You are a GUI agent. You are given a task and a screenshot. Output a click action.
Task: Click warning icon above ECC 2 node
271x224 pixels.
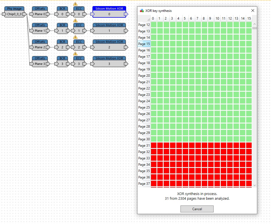pos(75,37)
